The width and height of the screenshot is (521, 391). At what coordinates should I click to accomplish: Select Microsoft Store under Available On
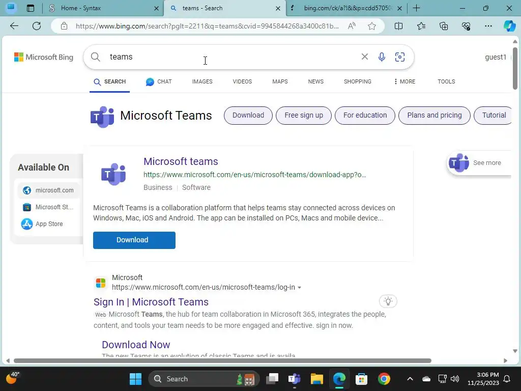click(x=48, y=207)
